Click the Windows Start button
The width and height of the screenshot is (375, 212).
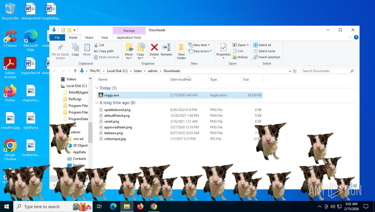point(6,206)
